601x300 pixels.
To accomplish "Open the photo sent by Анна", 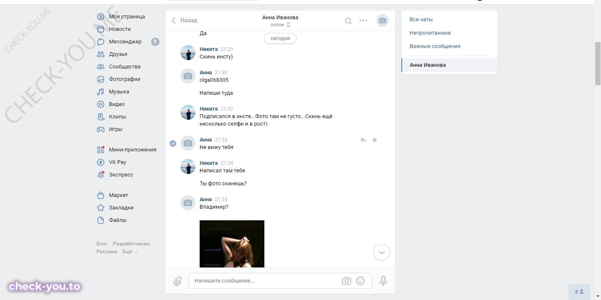I will click(232, 244).
